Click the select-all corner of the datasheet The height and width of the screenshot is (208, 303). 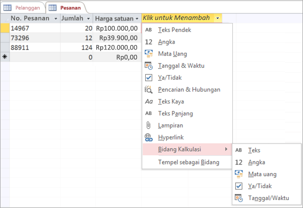pos(5,18)
